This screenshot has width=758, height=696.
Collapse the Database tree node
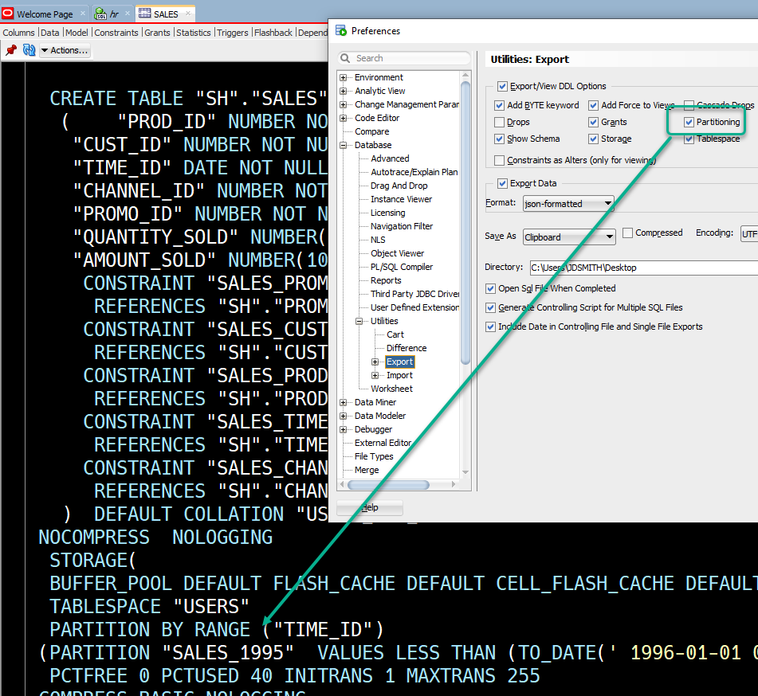[344, 145]
